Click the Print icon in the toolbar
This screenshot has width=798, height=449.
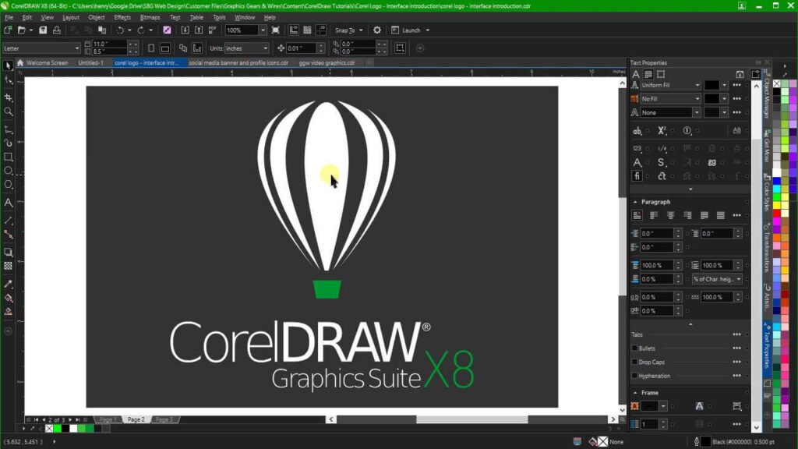56,30
